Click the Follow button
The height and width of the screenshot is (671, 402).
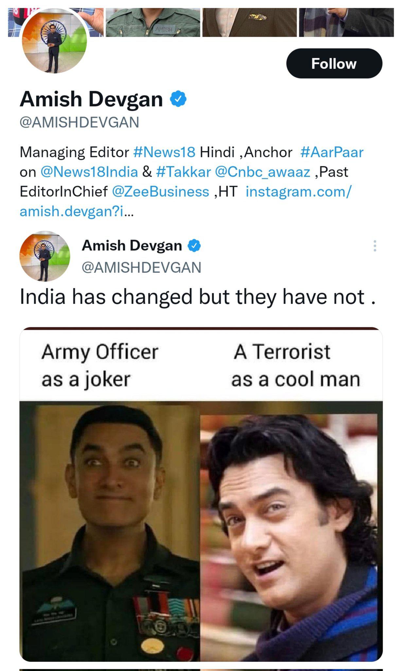coord(334,64)
